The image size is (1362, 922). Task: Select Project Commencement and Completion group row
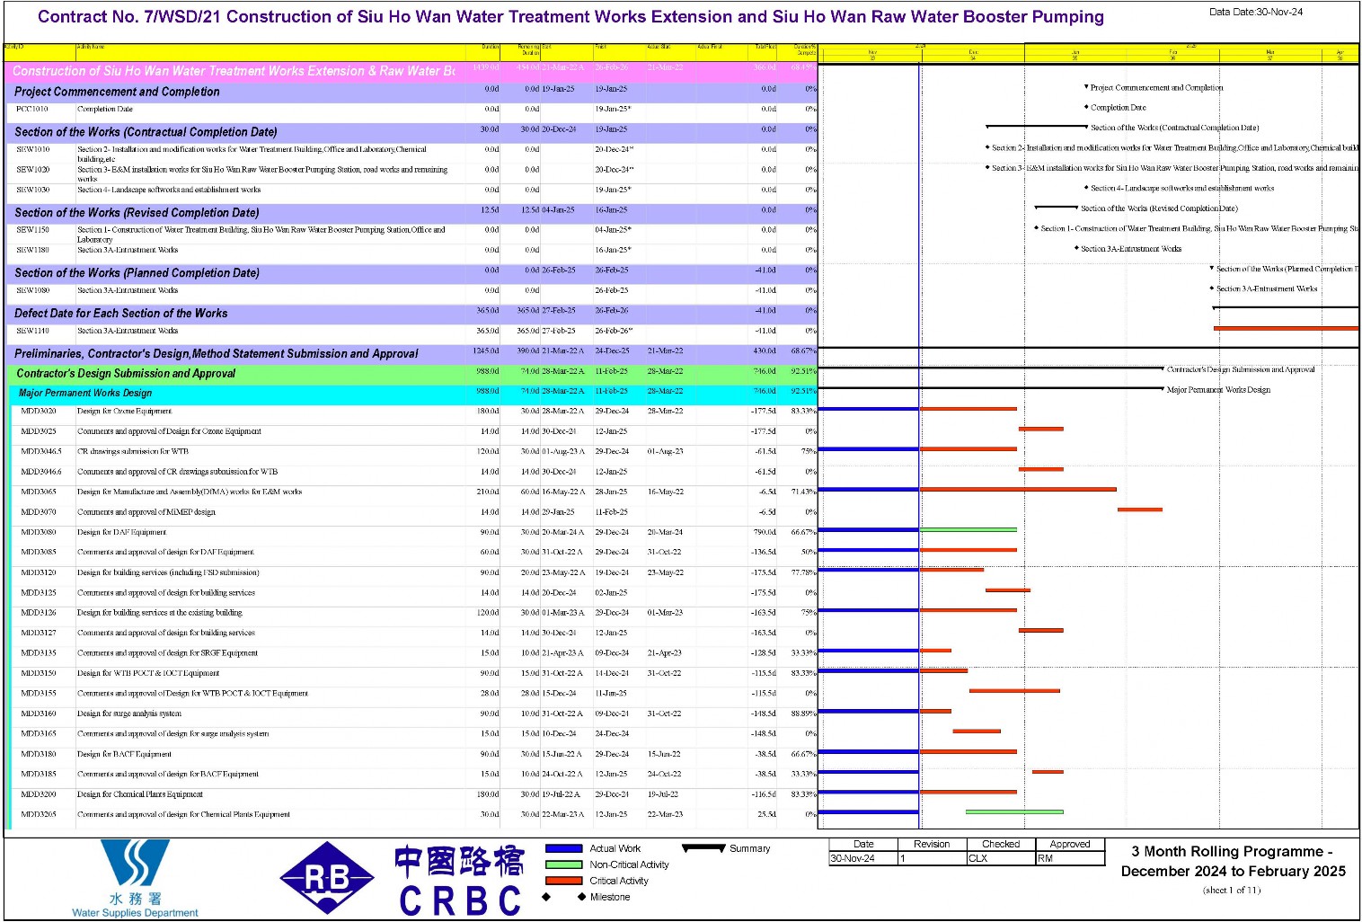pyautogui.click(x=412, y=92)
